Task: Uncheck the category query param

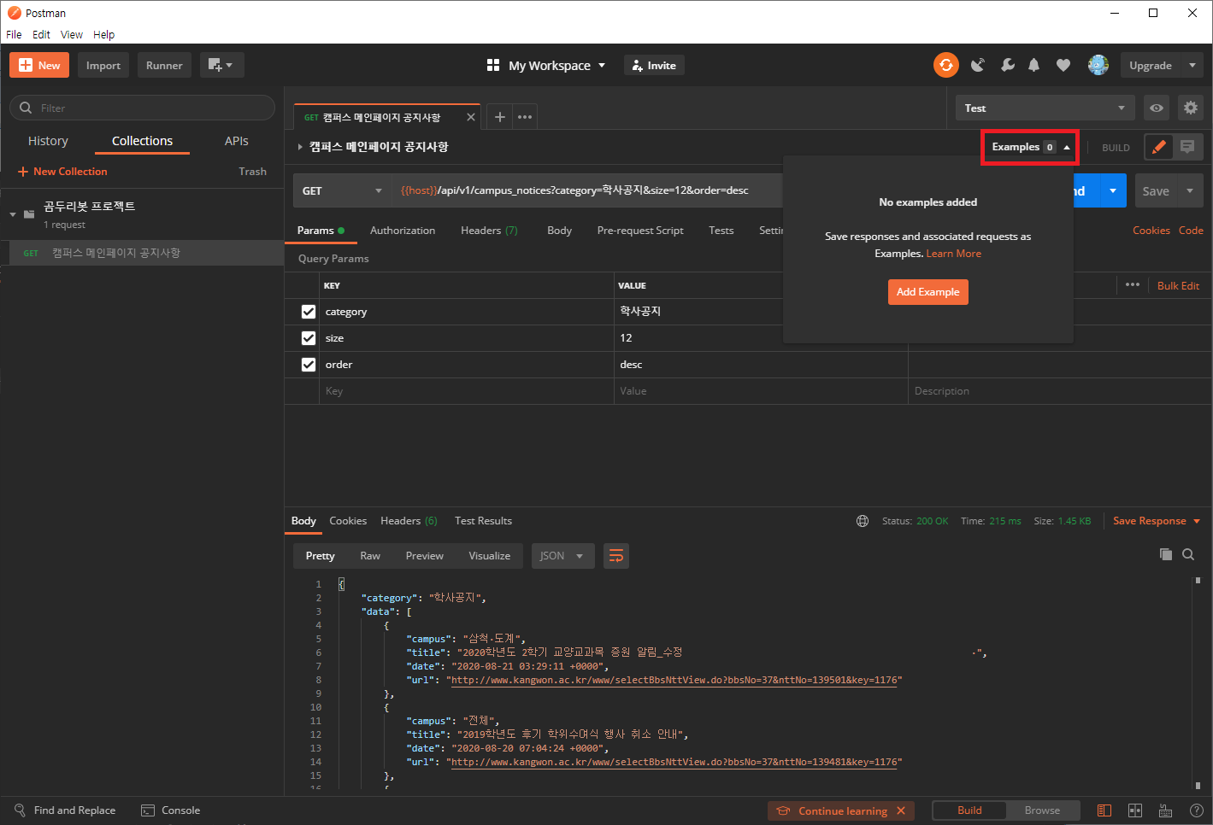Action: click(x=309, y=312)
